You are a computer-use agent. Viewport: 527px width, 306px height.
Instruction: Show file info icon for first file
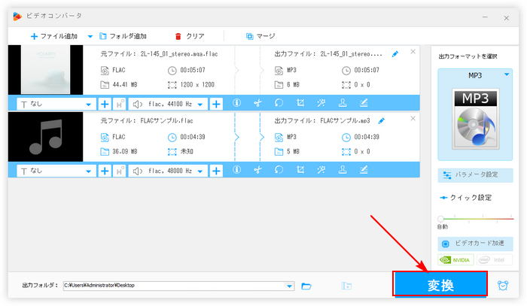pos(236,104)
